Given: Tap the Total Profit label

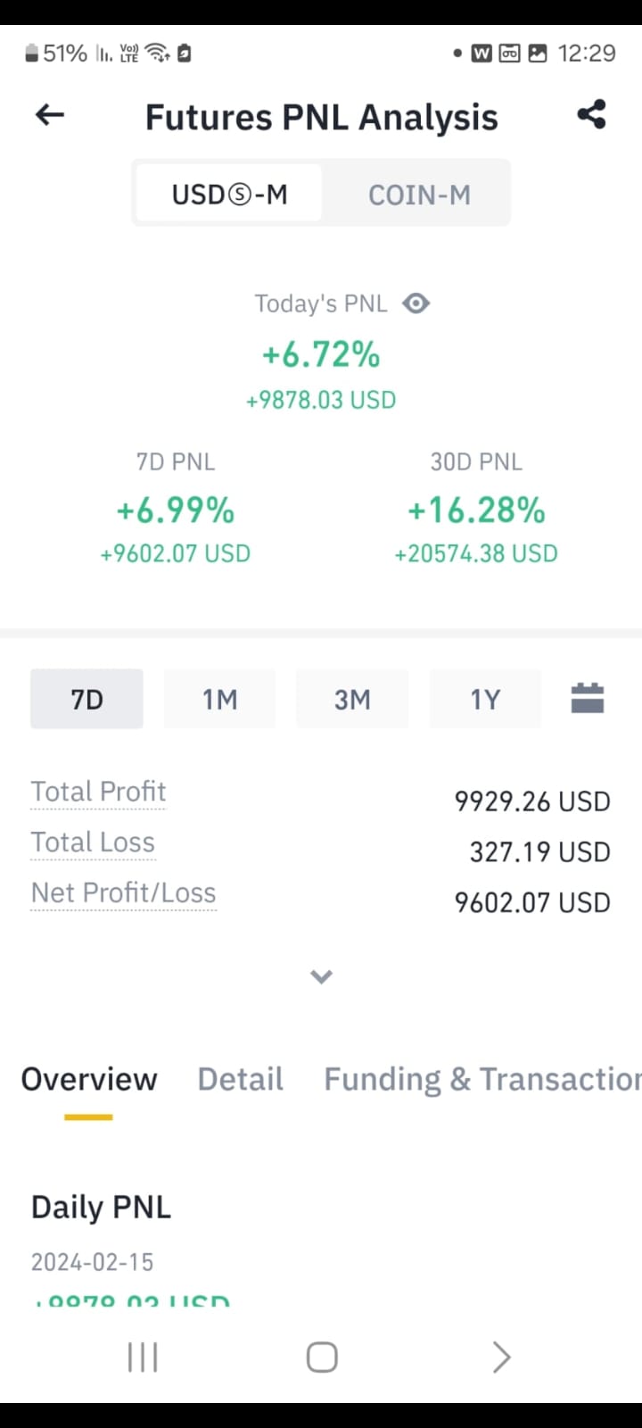Looking at the screenshot, I should point(98,792).
